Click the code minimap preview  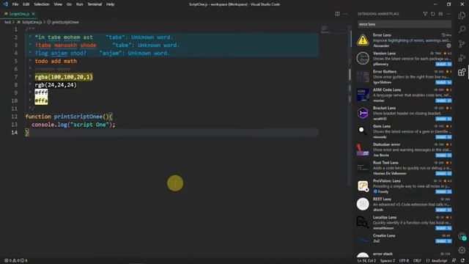[325, 29]
